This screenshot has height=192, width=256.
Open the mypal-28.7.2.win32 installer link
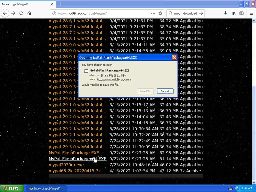tap(77, 33)
